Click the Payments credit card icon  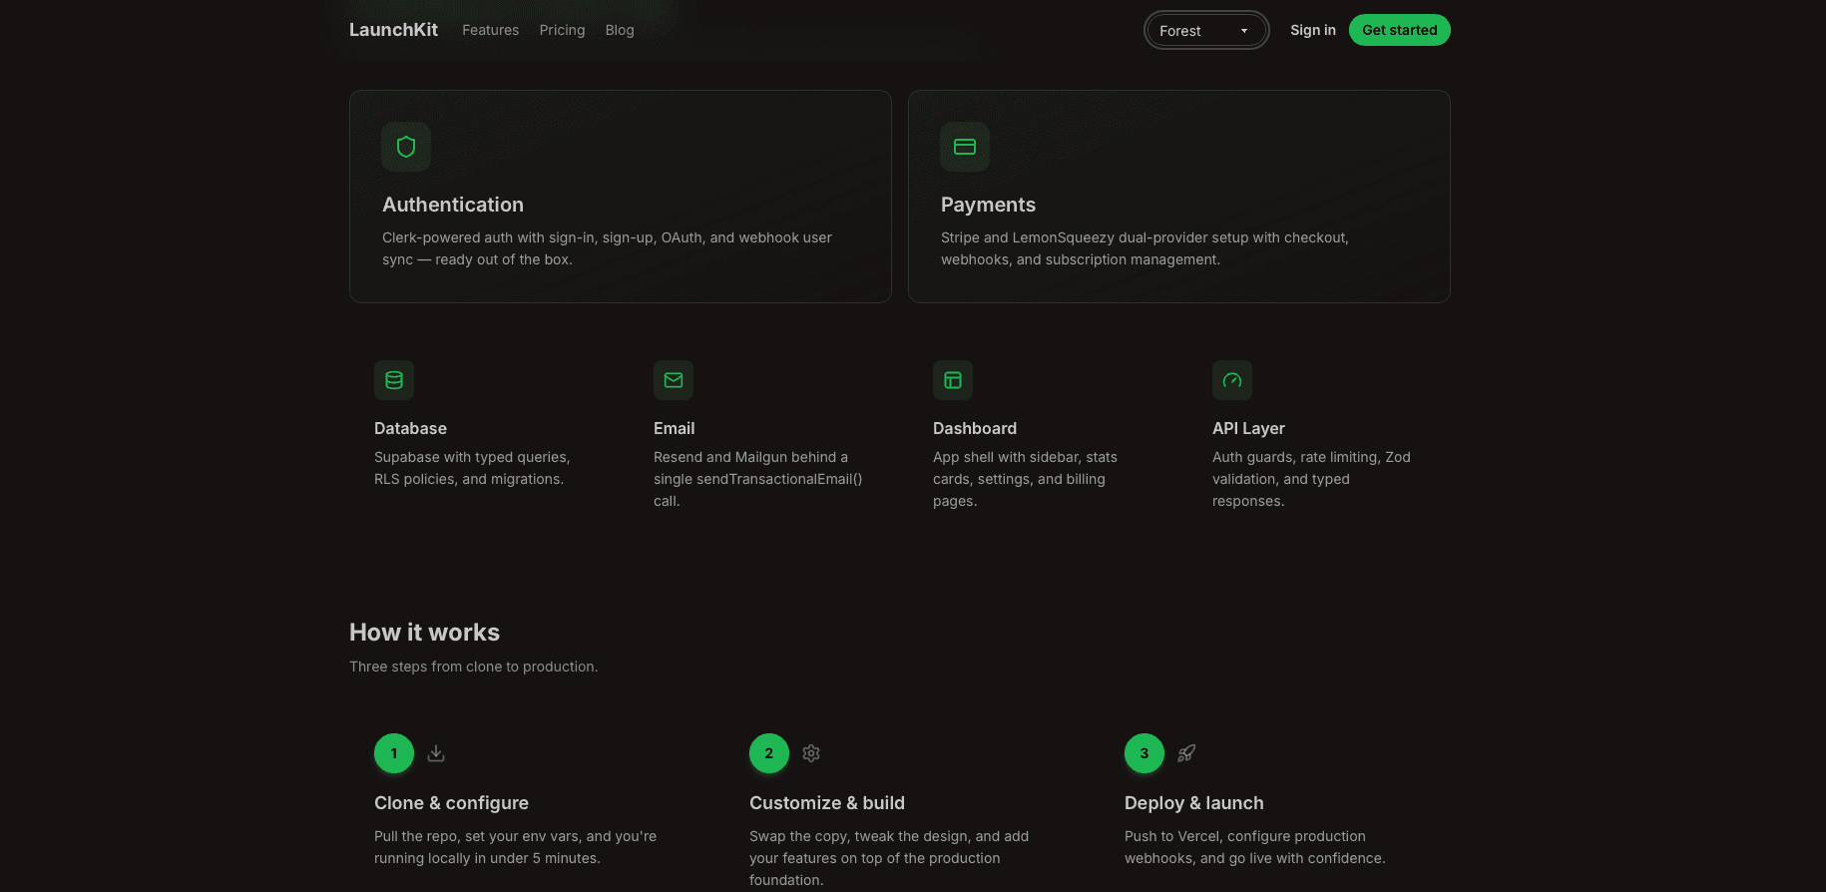click(x=965, y=147)
